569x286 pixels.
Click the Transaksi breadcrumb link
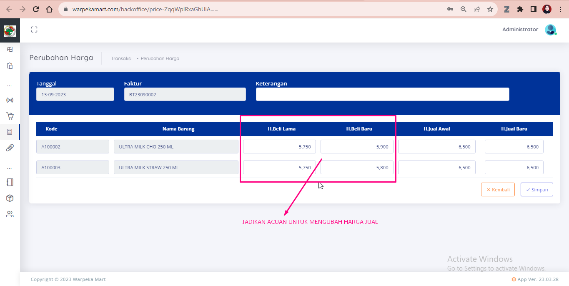(x=121, y=58)
